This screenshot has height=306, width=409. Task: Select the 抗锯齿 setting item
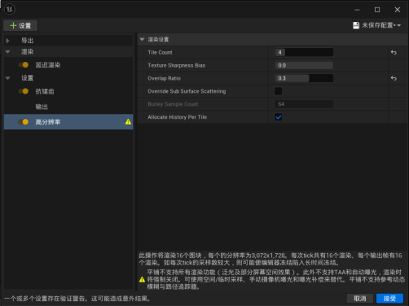point(45,91)
